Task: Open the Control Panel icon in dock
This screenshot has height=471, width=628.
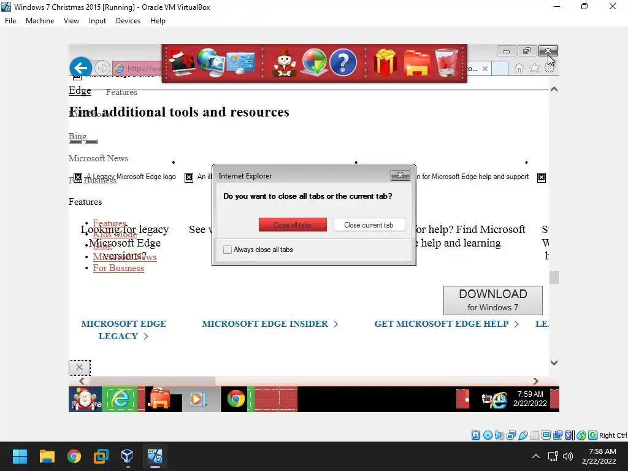Action: 240,63
